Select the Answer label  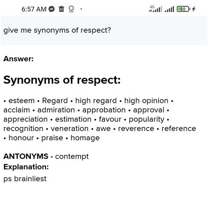tap(18, 59)
